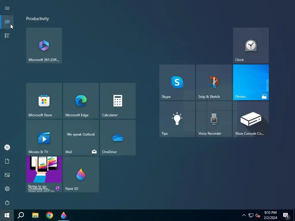Open the Movies & TV tile
The image size is (295, 221).
coord(44,138)
